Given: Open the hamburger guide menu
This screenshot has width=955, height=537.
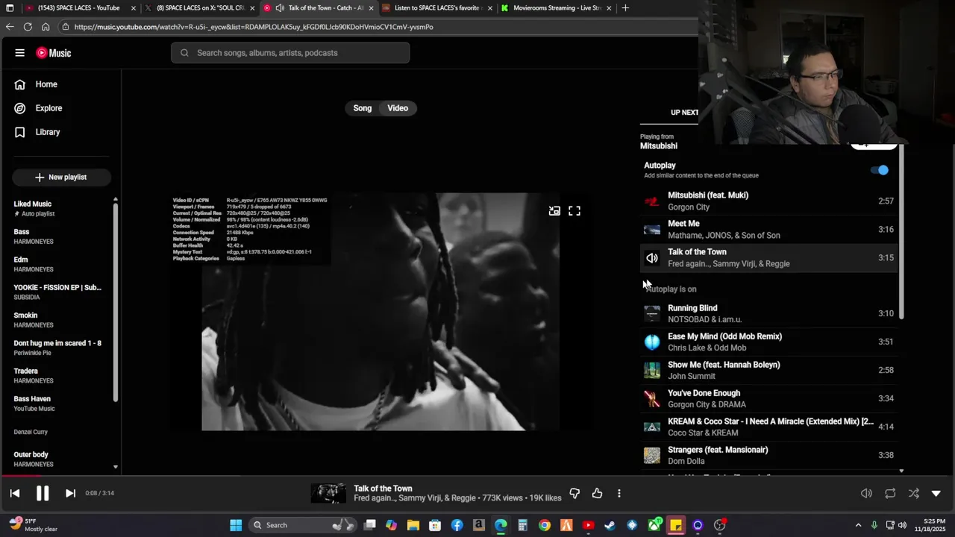Looking at the screenshot, I should click(x=20, y=53).
